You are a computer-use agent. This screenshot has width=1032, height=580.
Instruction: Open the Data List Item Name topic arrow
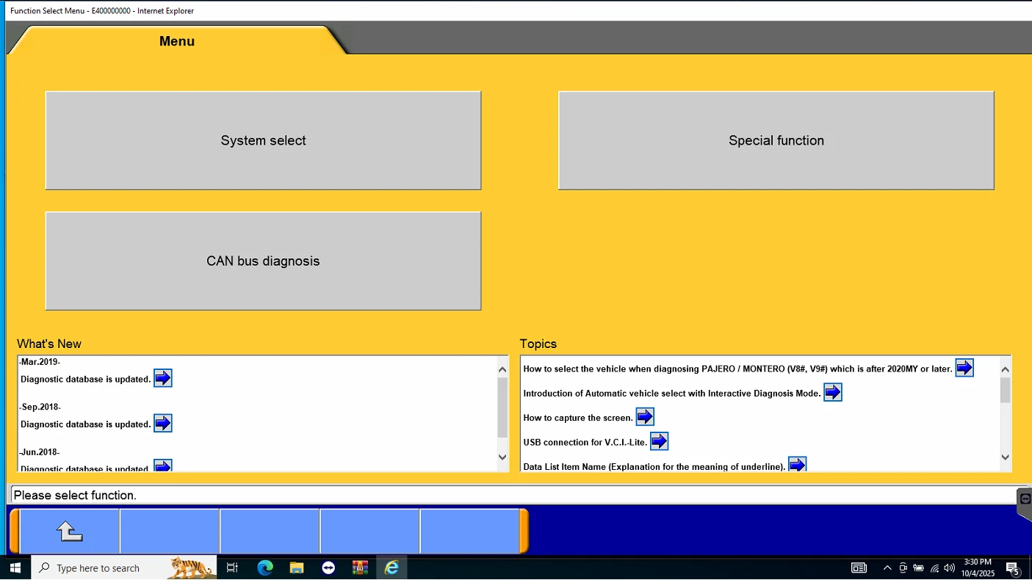(797, 465)
